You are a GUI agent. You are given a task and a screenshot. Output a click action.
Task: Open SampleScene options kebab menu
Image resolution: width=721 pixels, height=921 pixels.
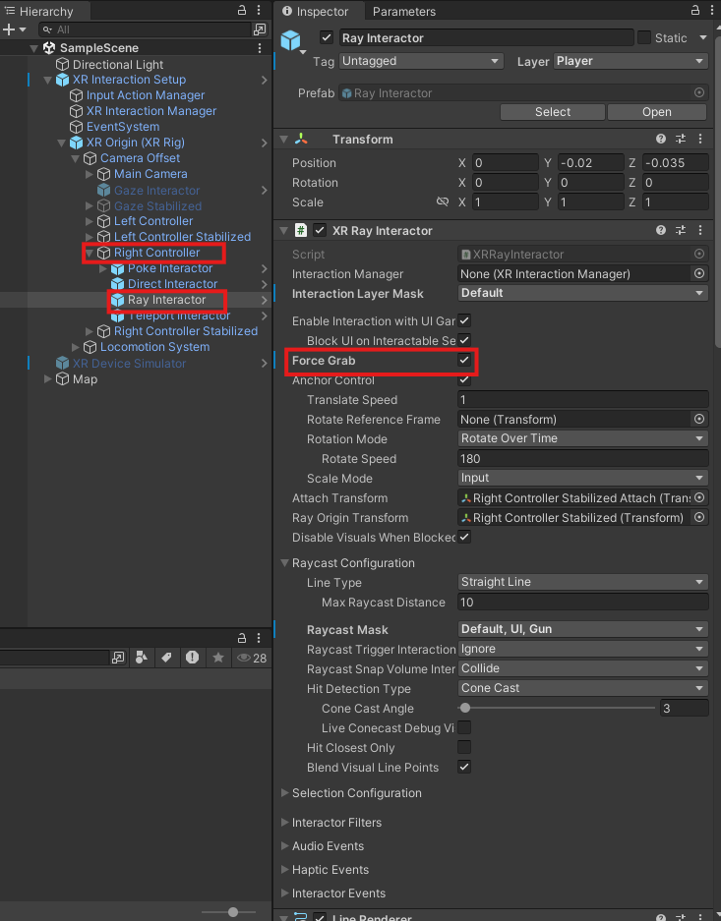tap(260, 48)
